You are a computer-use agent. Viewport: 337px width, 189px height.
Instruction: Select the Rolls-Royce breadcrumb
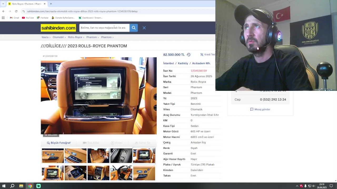point(75,37)
